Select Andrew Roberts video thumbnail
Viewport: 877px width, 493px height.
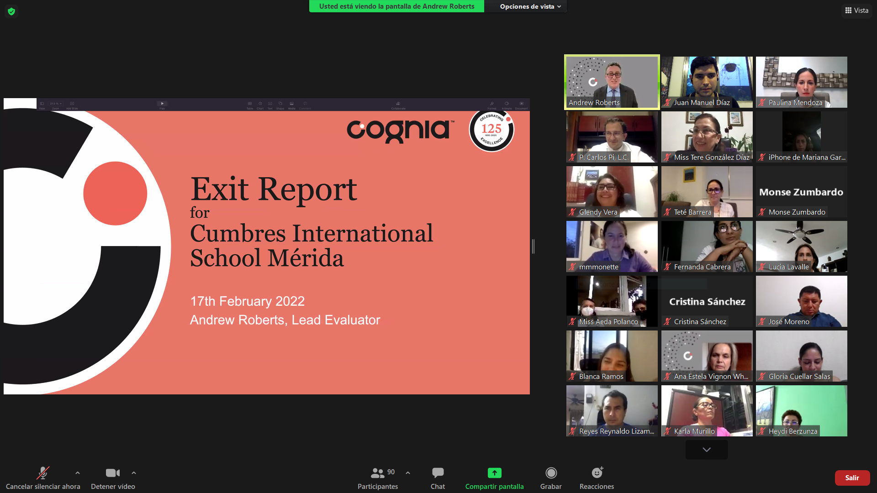click(x=612, y=82)
